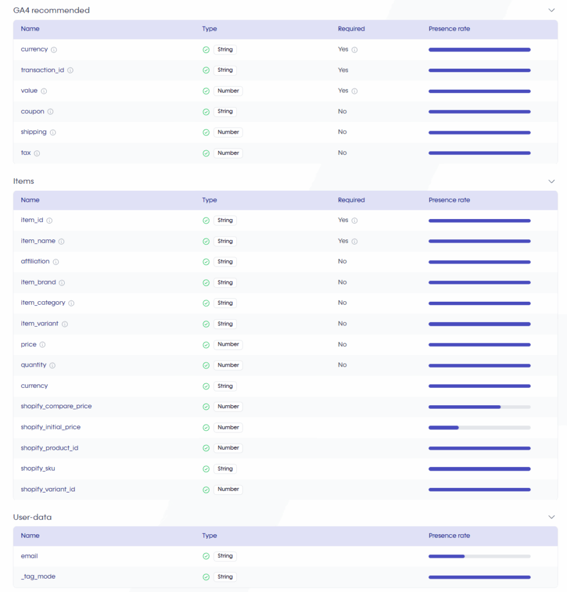Screen dimensions: 567x592
Task: Click the info icon beside quantity
Action: (x=53, y=365)
